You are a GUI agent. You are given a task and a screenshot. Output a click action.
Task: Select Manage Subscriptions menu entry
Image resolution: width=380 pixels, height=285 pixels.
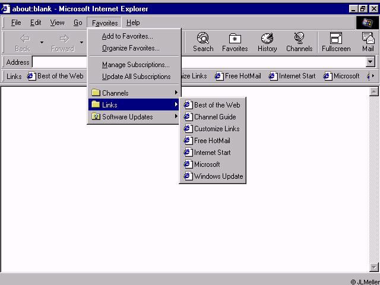pos(134,65)
